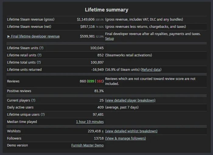View detailed wishlist breakdown

(131, 131)
